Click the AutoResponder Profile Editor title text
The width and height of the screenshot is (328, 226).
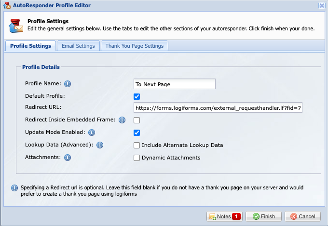tap(52, 5)
